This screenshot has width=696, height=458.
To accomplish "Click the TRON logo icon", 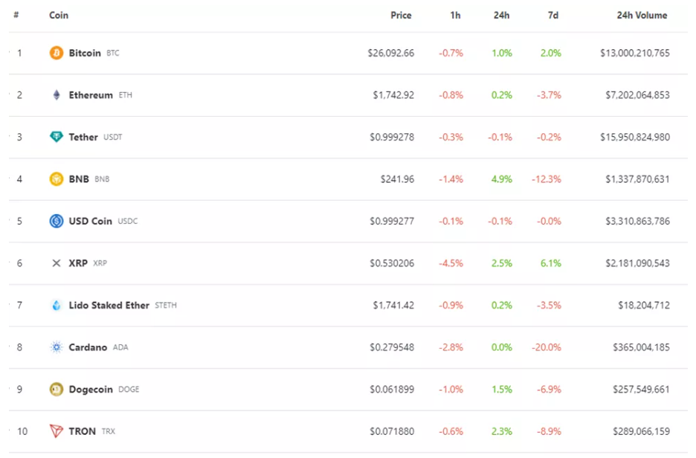I will coord(56,431).
